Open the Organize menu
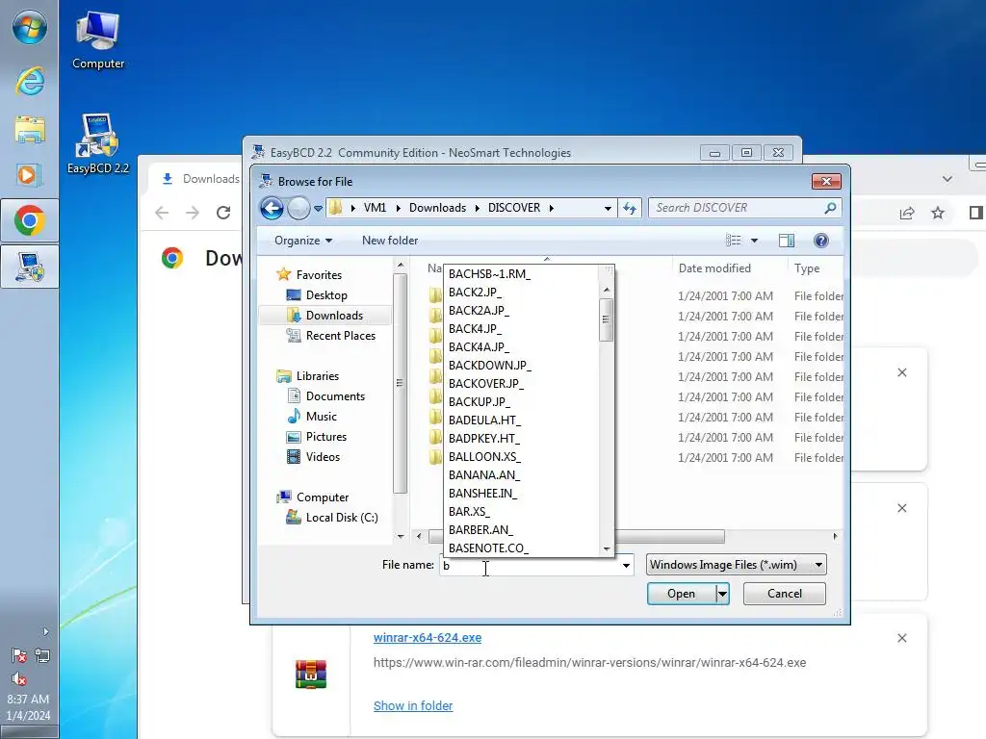 (303, 241)
